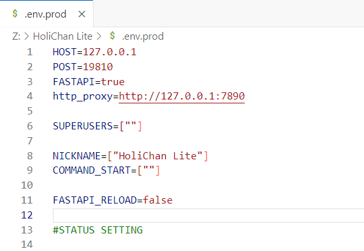The width and height of the screenshot is (364, 251).
Task: Close the .env.prod editor tab
Action: tap(82, 14)
